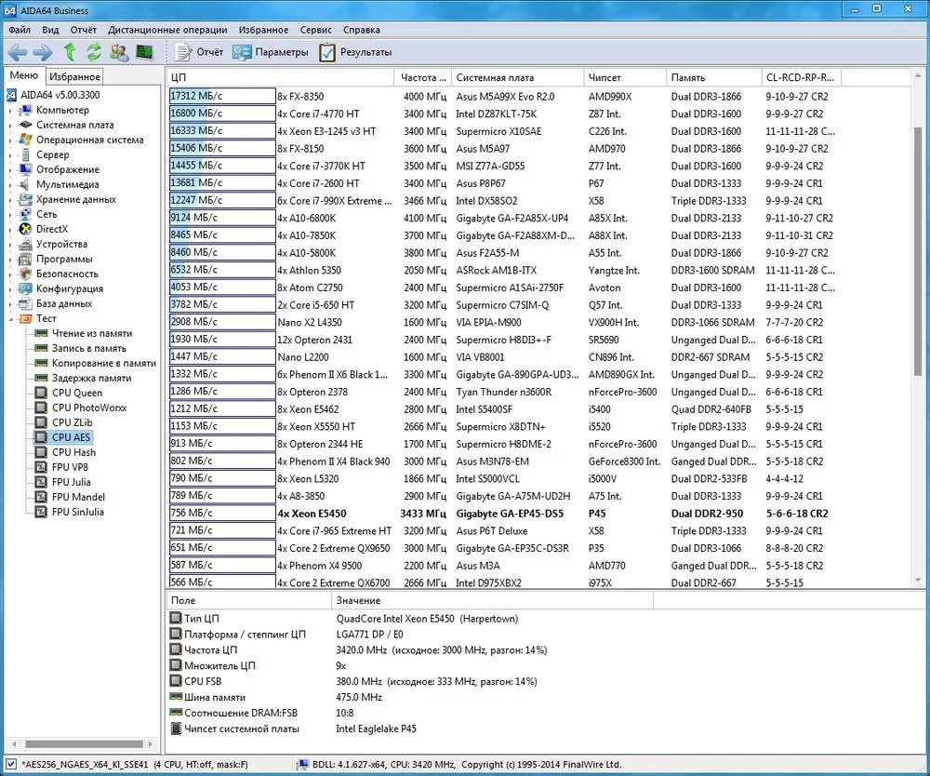The image size is (930, 776).
Task: Select the Чтение из памяти tree item
Action: [x=91, y=333]
